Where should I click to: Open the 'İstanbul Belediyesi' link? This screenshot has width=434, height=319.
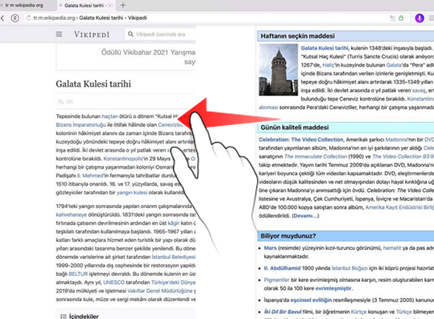click(173, 257)
